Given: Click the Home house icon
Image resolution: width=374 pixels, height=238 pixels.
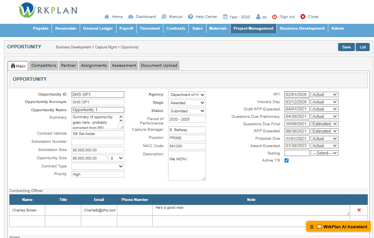Looking at the screenshot, I should click(x=107, y=17).
